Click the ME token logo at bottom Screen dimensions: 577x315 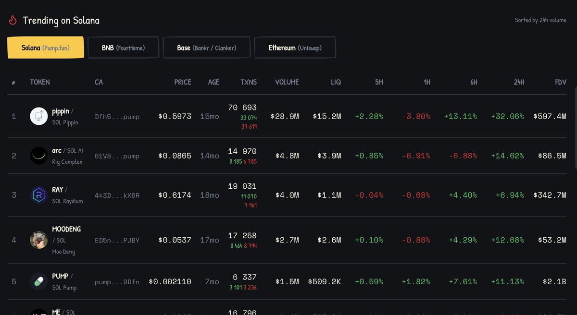tap(38, 312)
